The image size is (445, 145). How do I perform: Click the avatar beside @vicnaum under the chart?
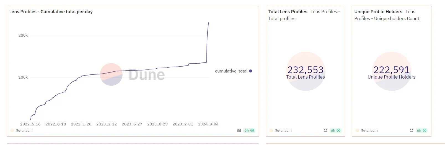pyautogui.click(x=12, y=131)
